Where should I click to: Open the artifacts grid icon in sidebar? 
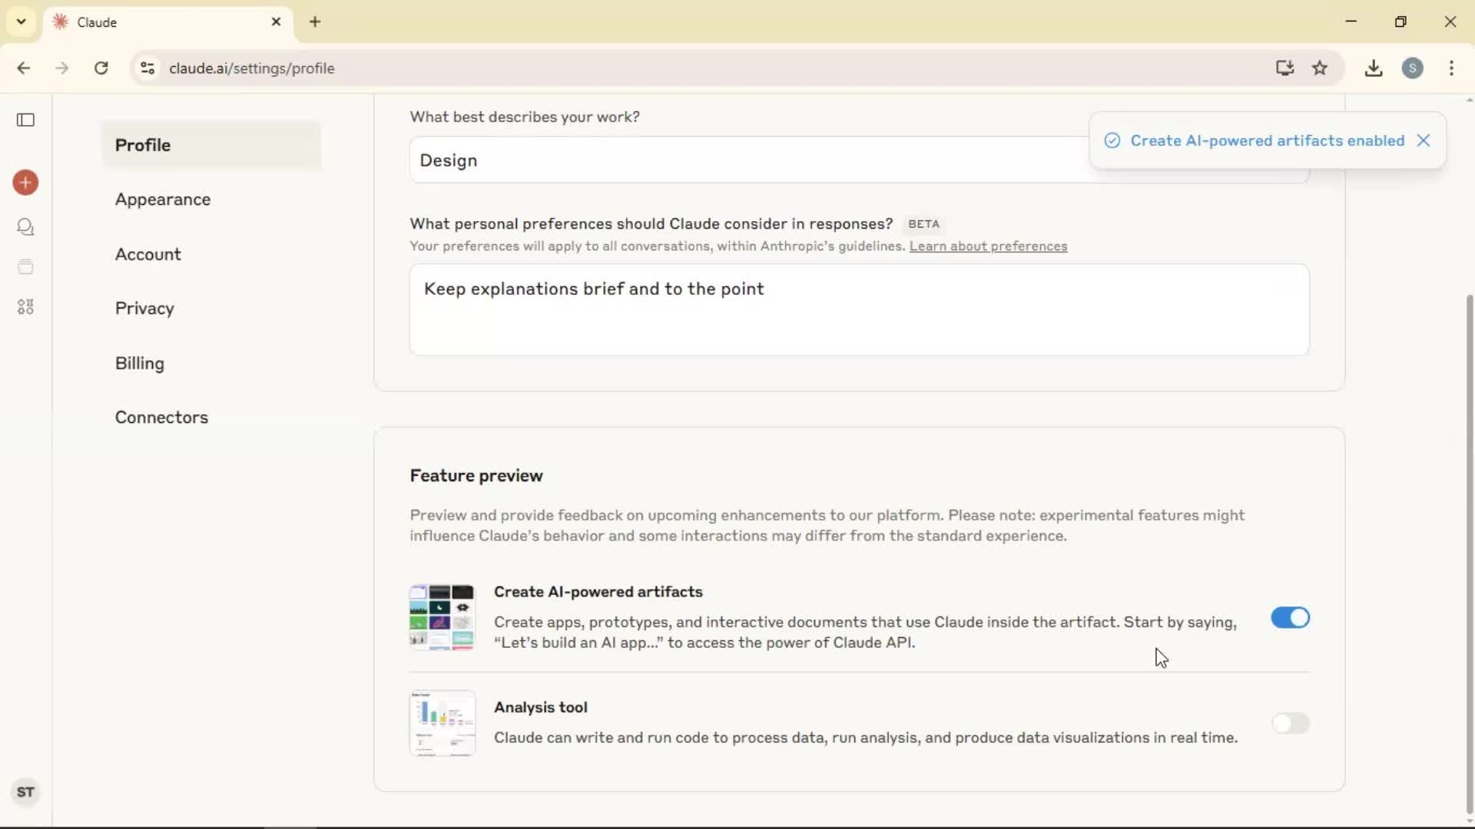coord(25,307)
